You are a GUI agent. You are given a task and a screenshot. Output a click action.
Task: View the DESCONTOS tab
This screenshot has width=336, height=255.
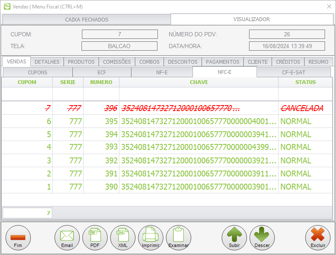183,62
